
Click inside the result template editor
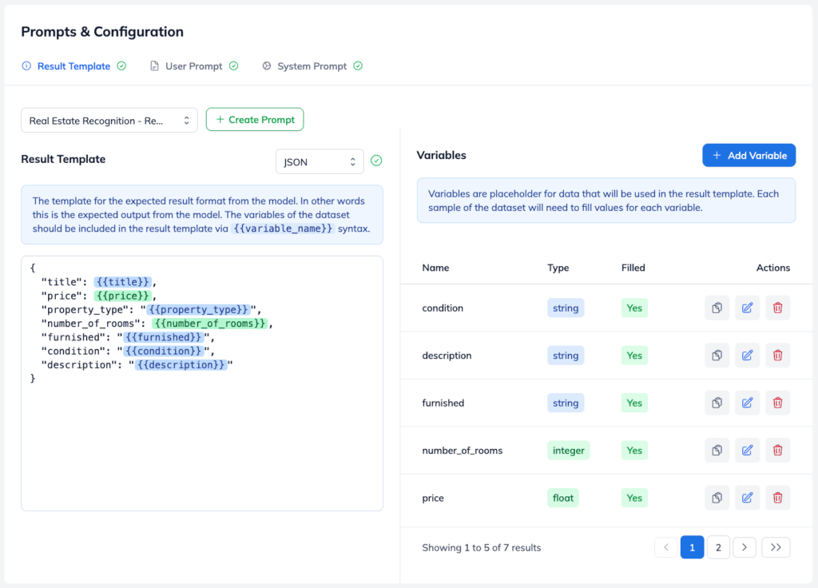tap(202, 383)
